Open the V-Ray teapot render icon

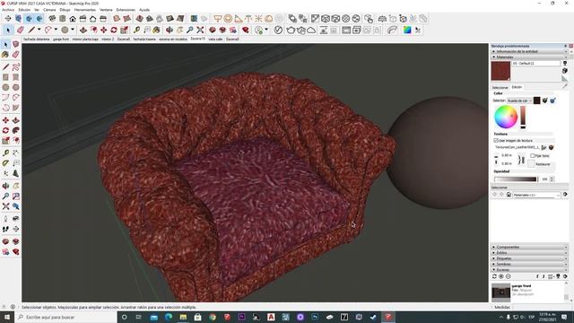click(x=291, y=30)
